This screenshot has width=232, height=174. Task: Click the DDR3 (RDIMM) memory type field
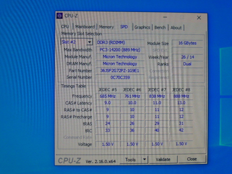pyautogui.click(x=120, y=43)
